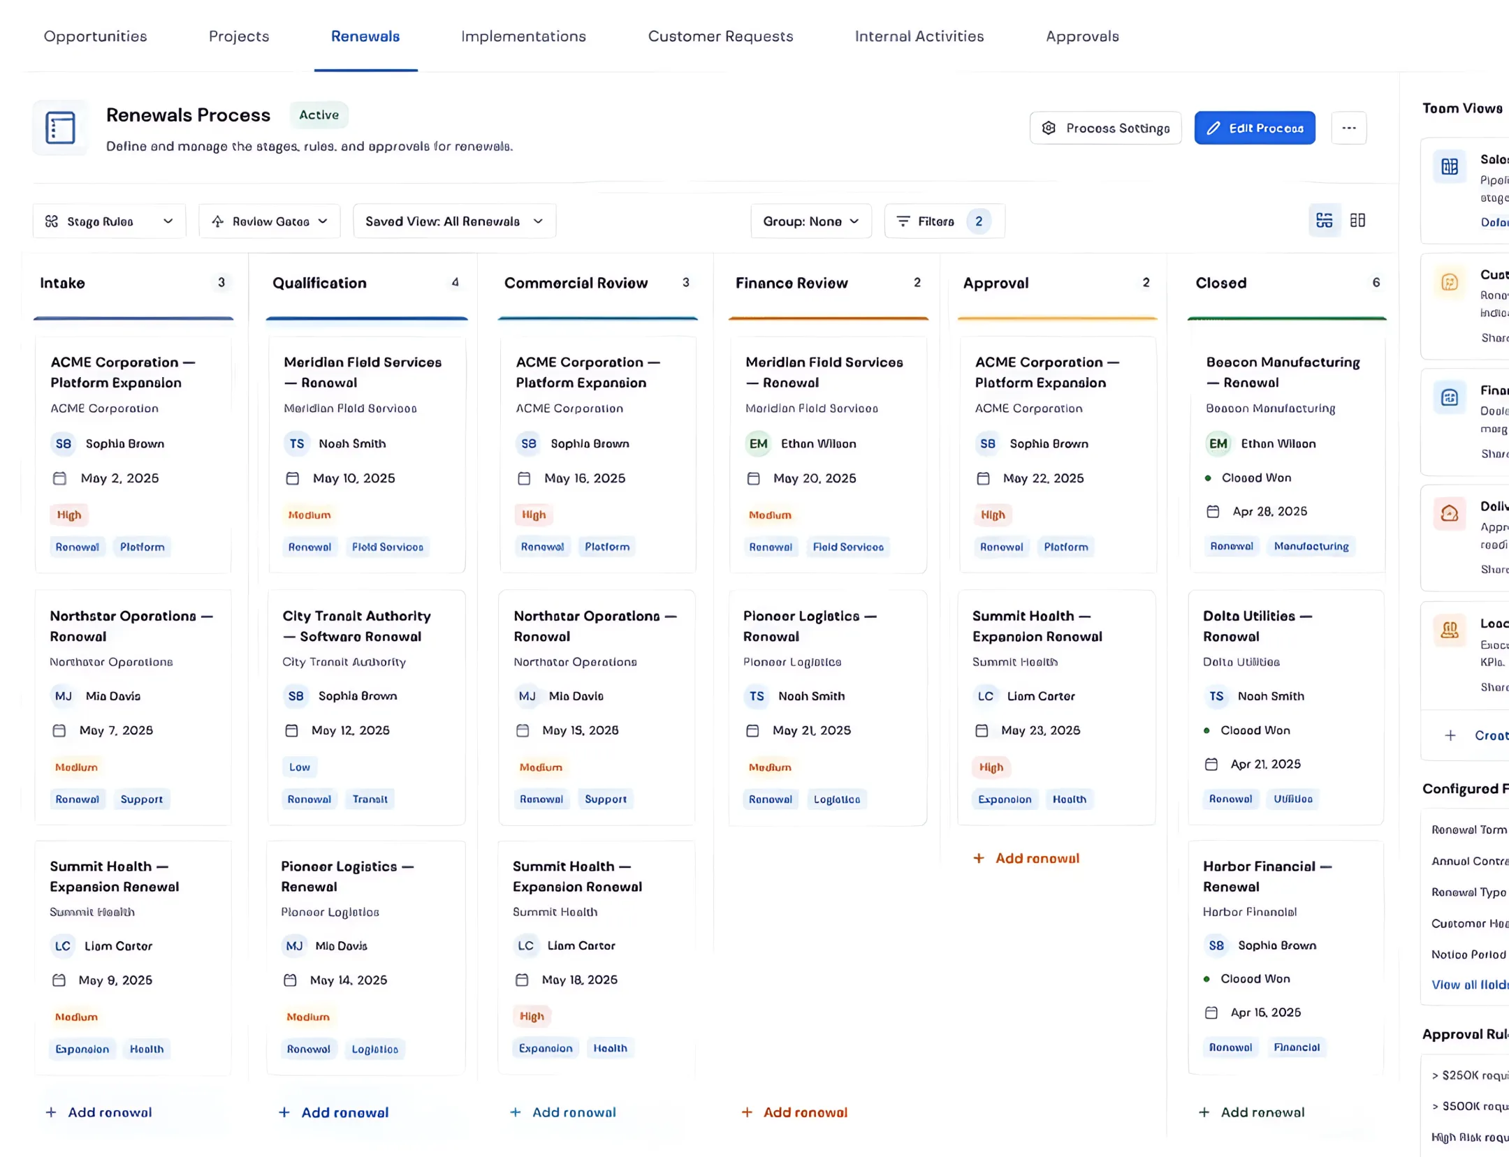Viewport: 1509px width, 1157px height.
Task: Click the TS avatar on the Delta Utilities card
Action: pyautogui.click(x=1216, y=696)
